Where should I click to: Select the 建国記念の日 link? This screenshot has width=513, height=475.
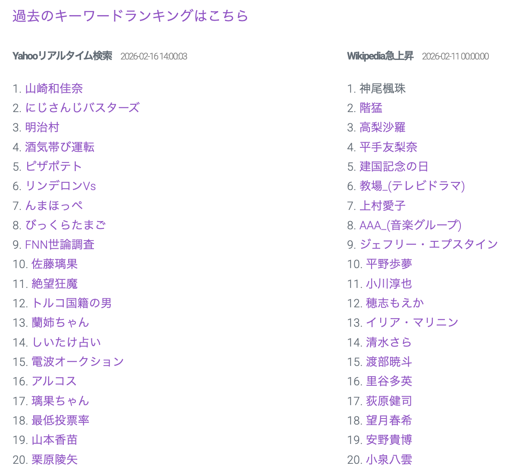[394, 166]
